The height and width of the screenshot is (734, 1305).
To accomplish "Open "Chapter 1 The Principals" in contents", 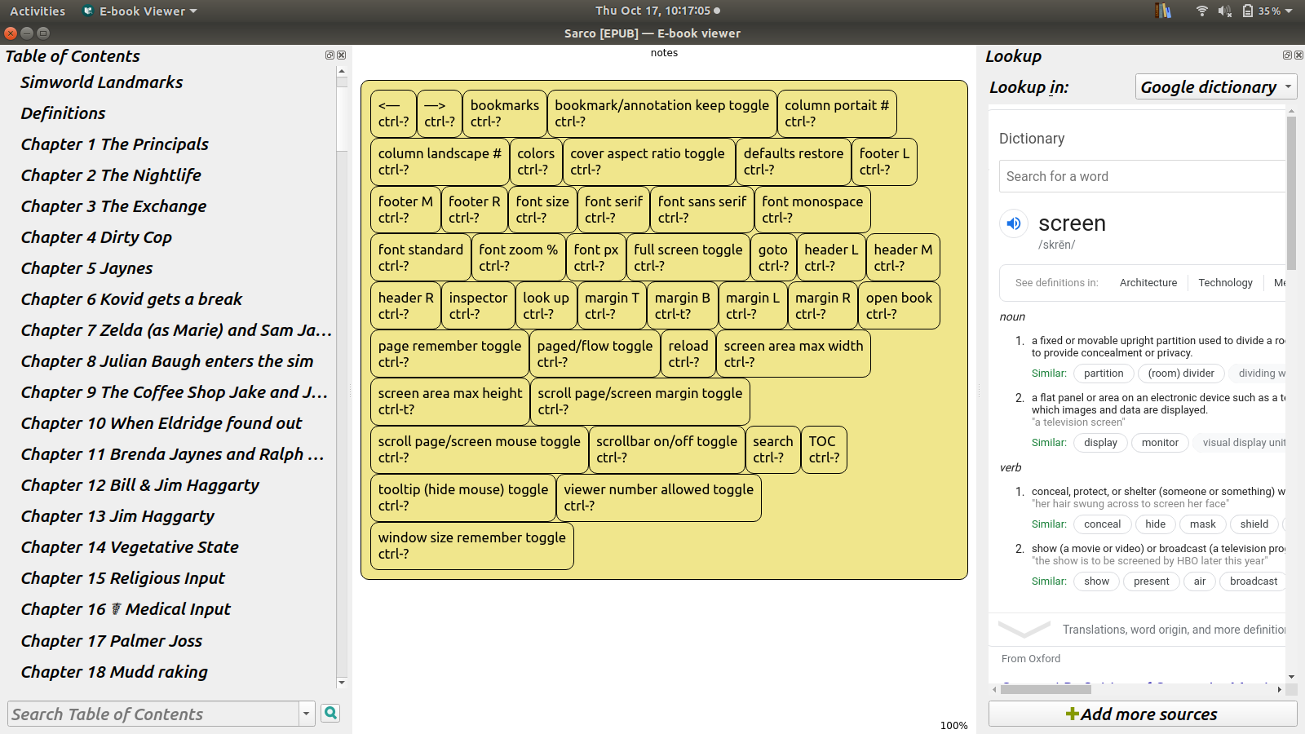I will click(x=115, y=144).
